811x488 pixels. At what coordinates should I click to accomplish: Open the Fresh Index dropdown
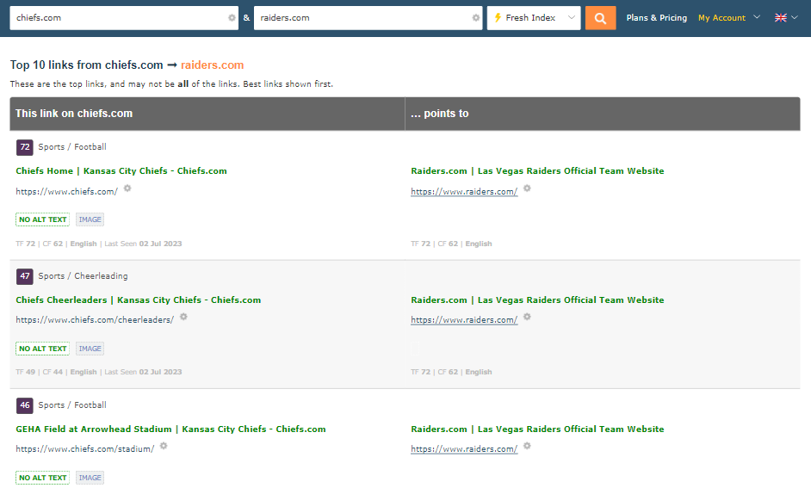tap(534, 18)
